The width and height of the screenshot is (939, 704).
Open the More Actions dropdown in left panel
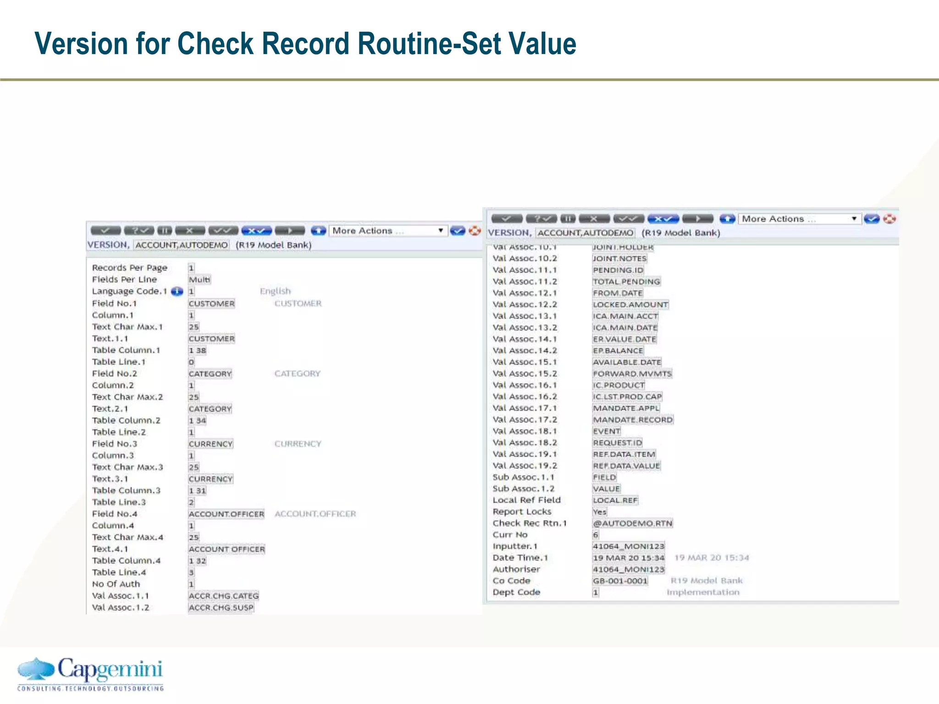[x=388, y=231]
